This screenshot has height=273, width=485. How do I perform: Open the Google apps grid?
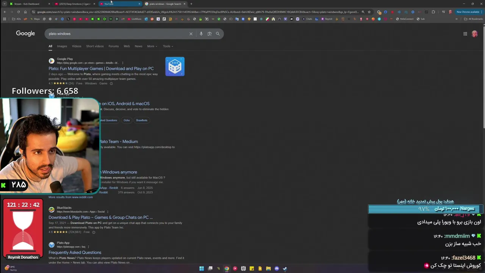click(465, 34)
